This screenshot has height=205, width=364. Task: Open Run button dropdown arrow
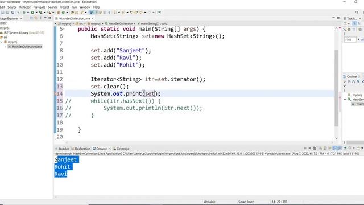click(36, 13)
